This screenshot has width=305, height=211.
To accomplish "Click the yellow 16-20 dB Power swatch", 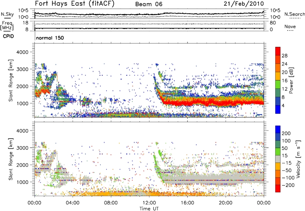I will (278, 76).
